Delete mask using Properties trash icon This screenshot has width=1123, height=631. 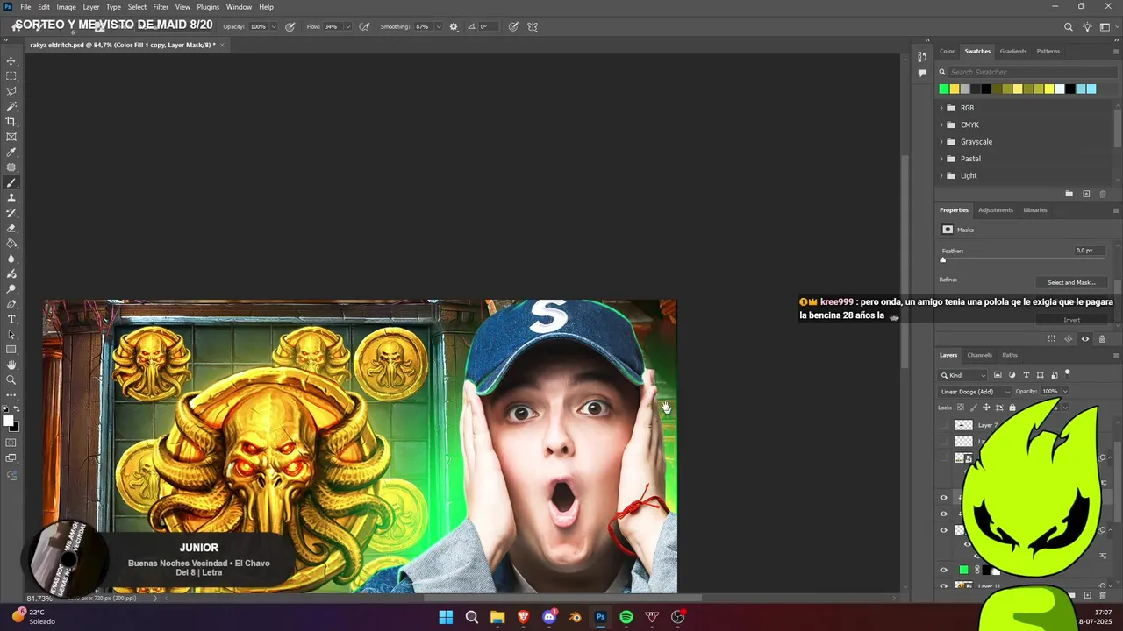[1102, 339]
